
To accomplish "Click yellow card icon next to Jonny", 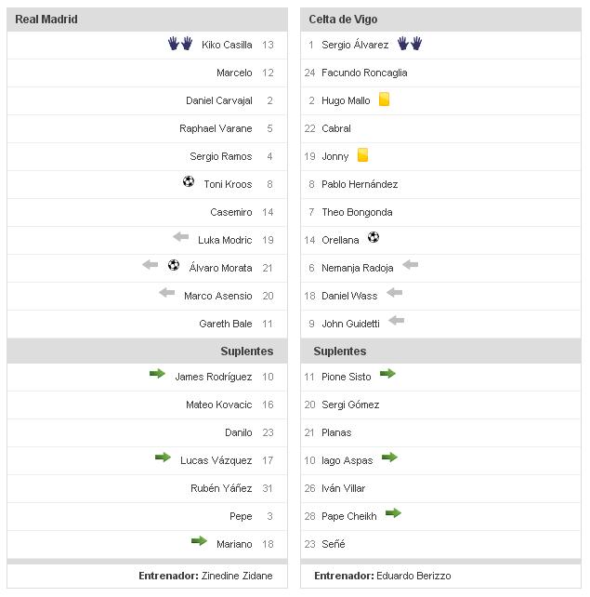I will coord(362,155).
